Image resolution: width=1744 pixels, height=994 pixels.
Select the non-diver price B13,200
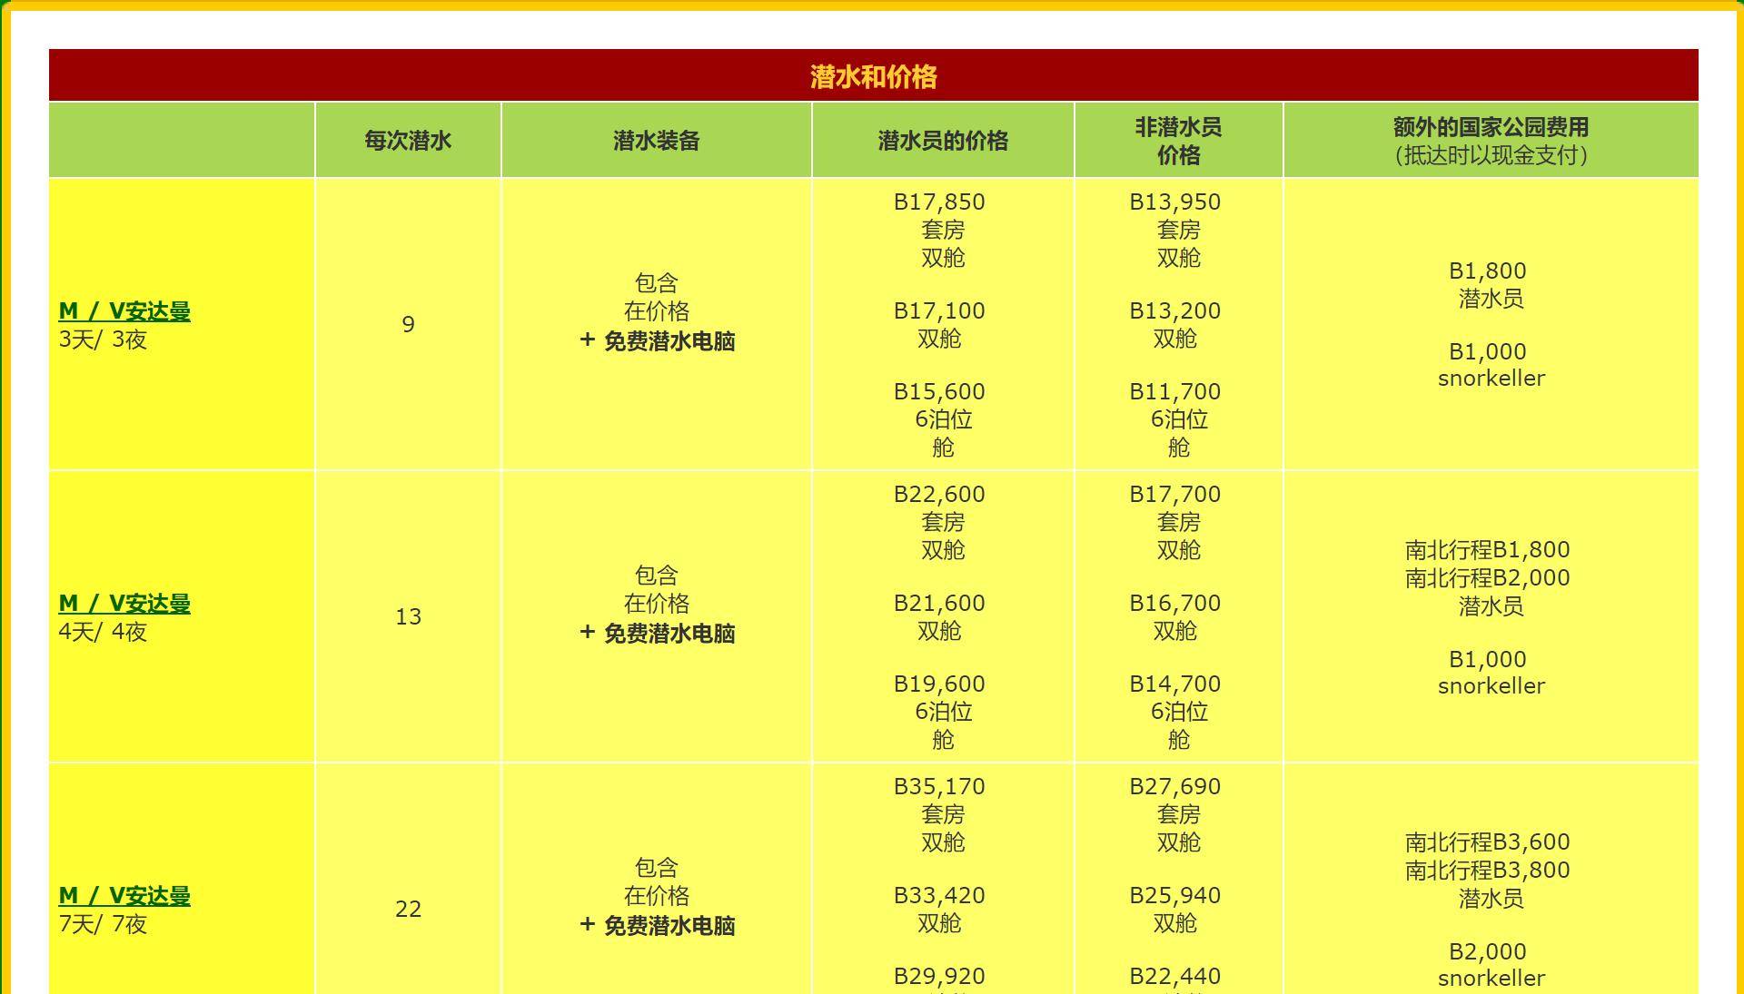pos(1174,310)
